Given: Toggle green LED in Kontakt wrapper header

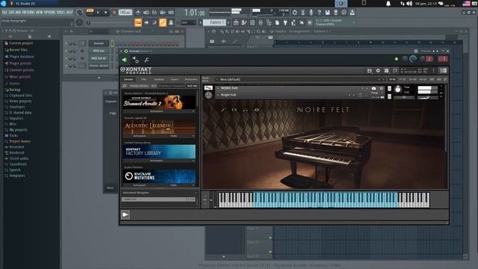Looking at the screenshot, I should (x=397, y=59).
